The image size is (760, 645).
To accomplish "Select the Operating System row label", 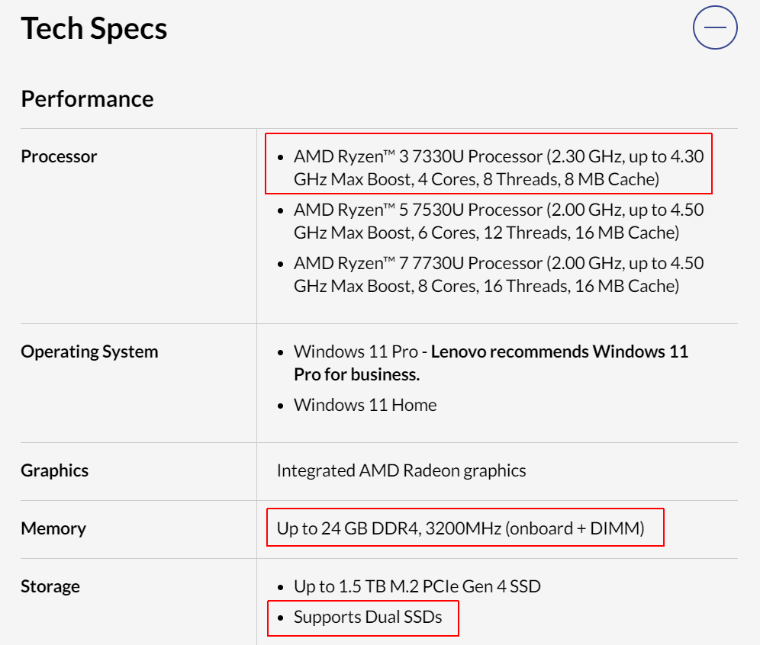I will [90, 351].
